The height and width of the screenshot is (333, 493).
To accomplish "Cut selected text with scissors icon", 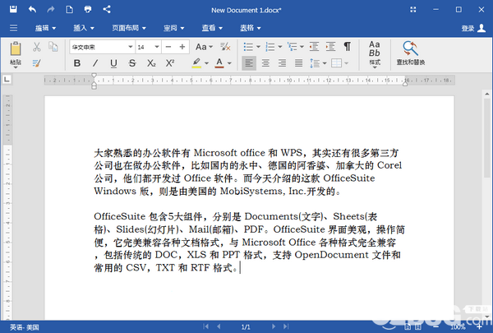I will click(x=37, y=47).
